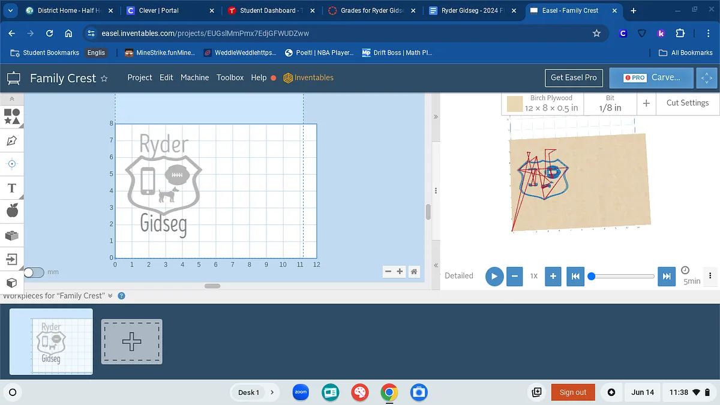720x405 pixels.
Task: Open the Cut Settings panel
Action: [687, 103]
